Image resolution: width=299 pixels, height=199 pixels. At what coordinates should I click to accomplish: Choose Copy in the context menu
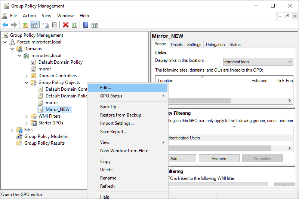pos(128,162)
